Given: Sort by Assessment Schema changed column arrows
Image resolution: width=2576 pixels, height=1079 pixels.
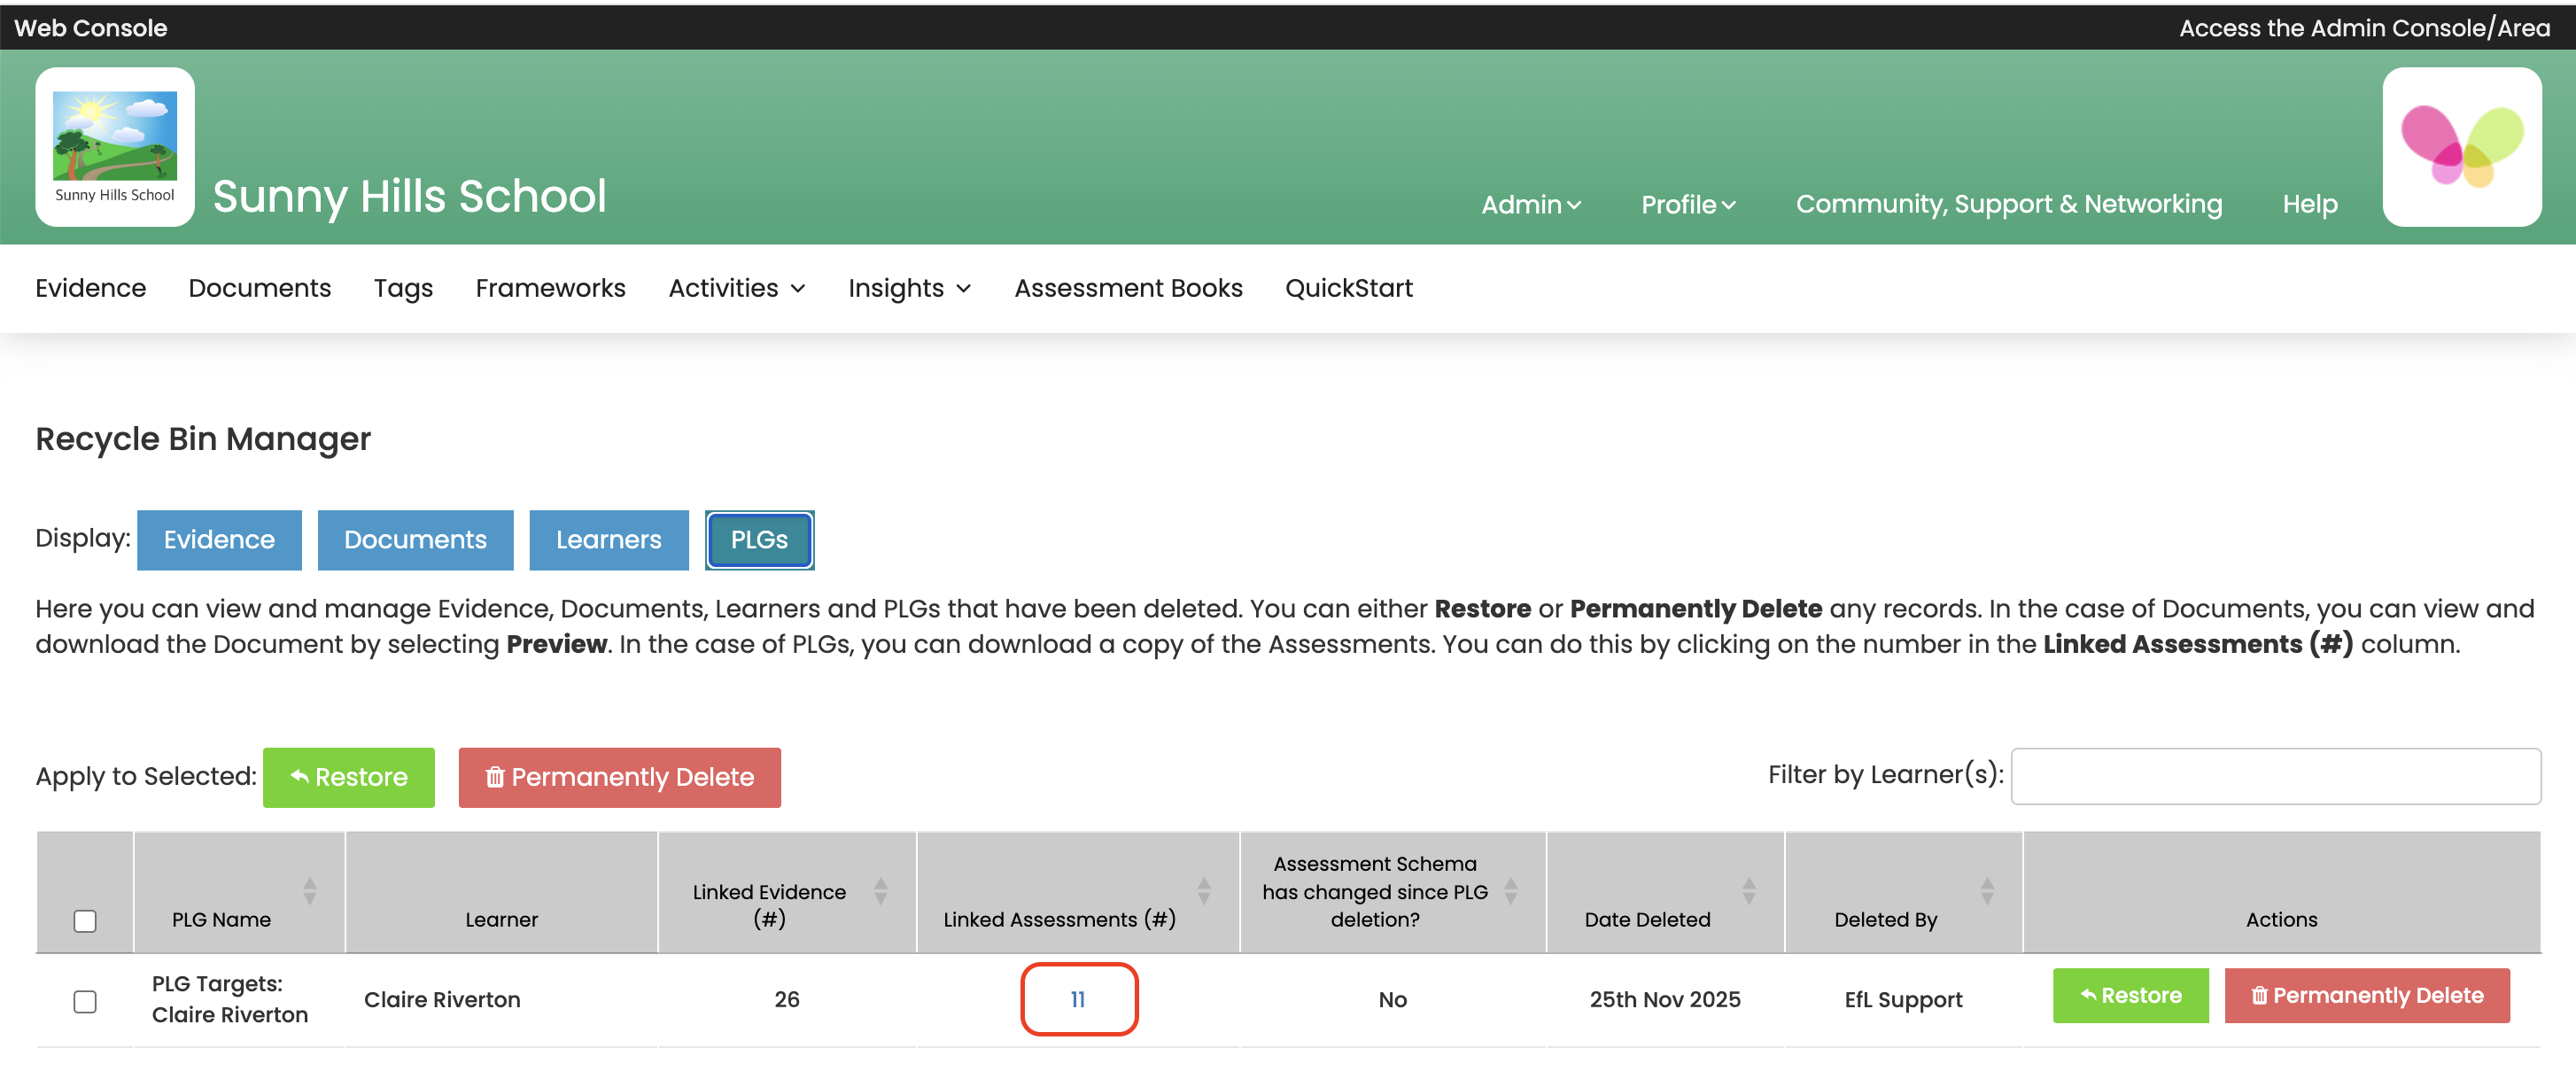Looking at the screenshot, I should 1510,890.
